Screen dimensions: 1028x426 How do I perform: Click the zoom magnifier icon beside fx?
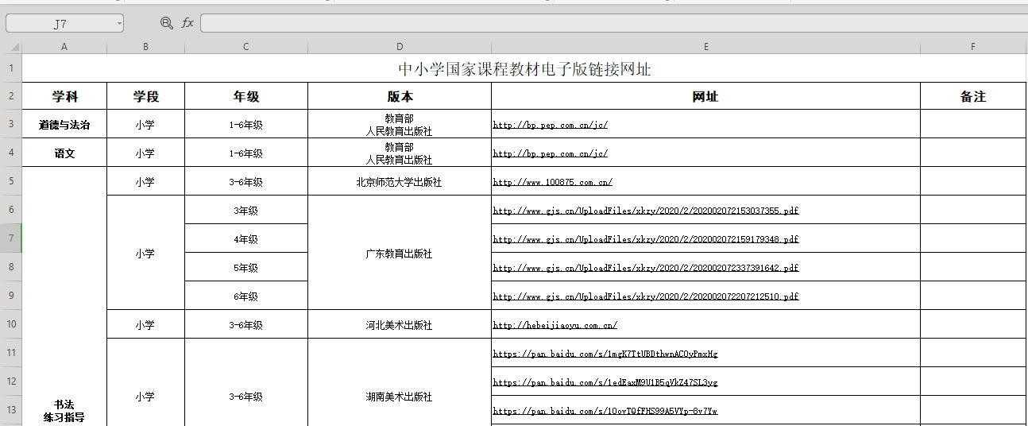click(166, 23)
